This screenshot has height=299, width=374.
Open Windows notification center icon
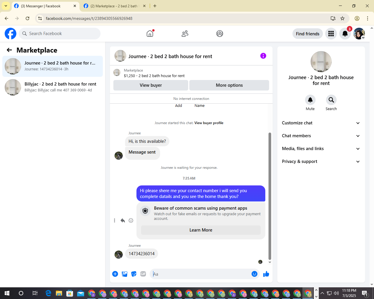pos(365,293)
